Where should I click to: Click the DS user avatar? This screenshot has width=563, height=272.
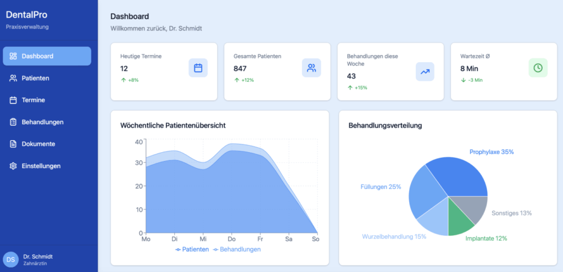[x=10, y=259]
